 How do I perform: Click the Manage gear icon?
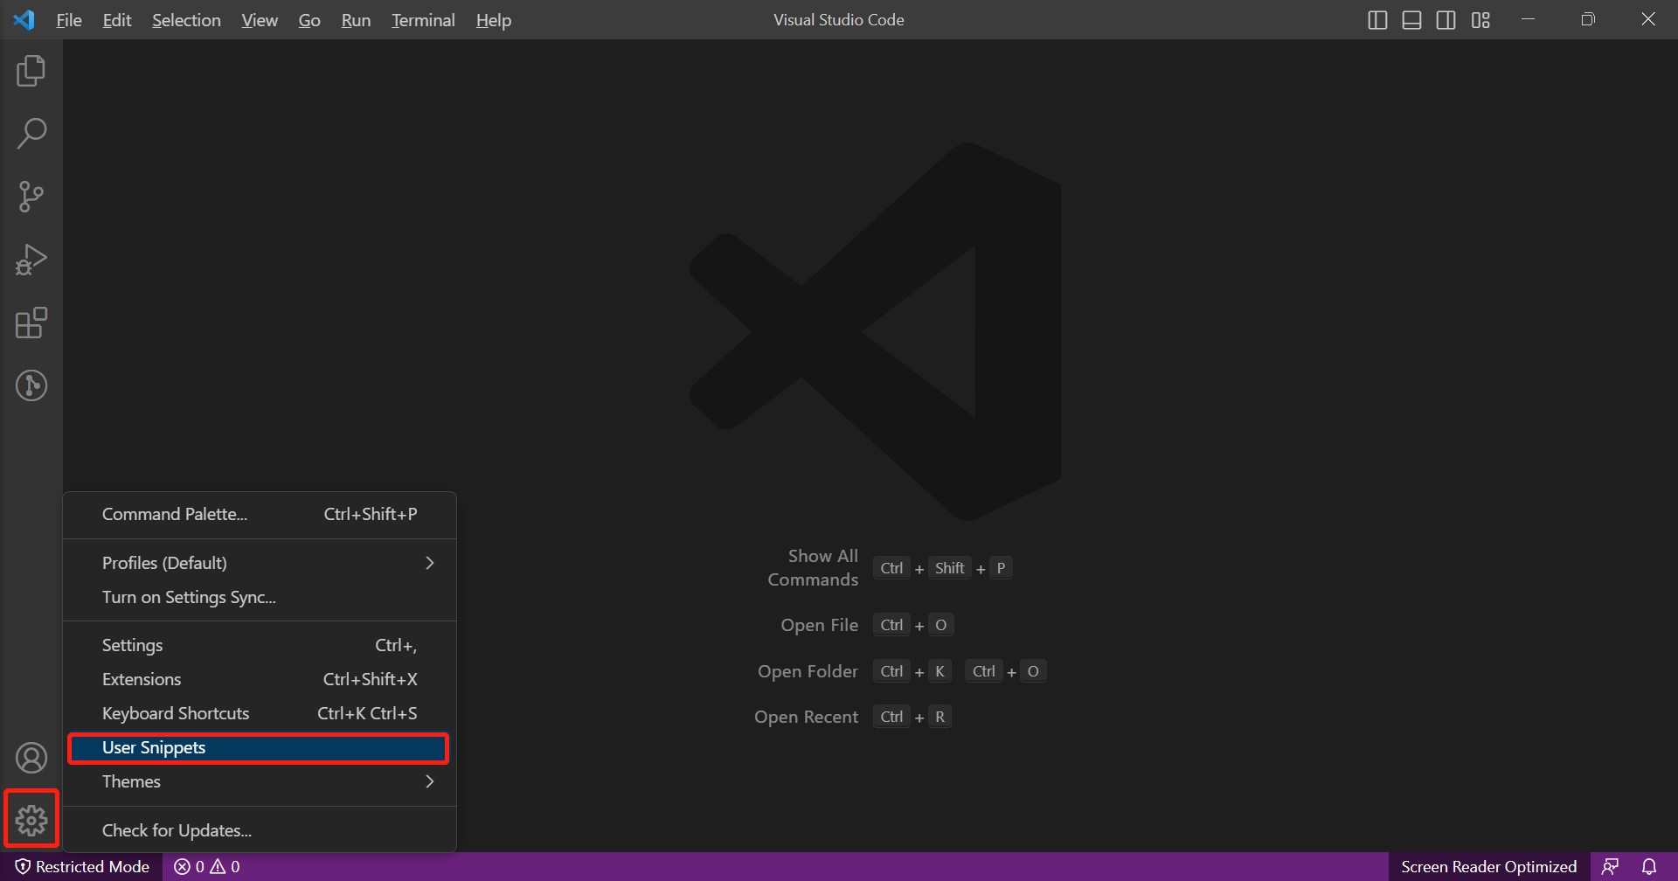[x=31, y=820]
